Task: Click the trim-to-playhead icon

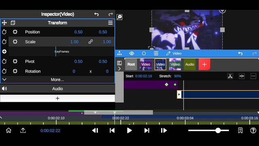Action: click(242, 76)
